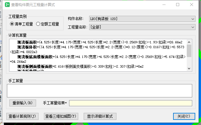Open the 工程量名称 dropdown [全部]

(142, 27)
